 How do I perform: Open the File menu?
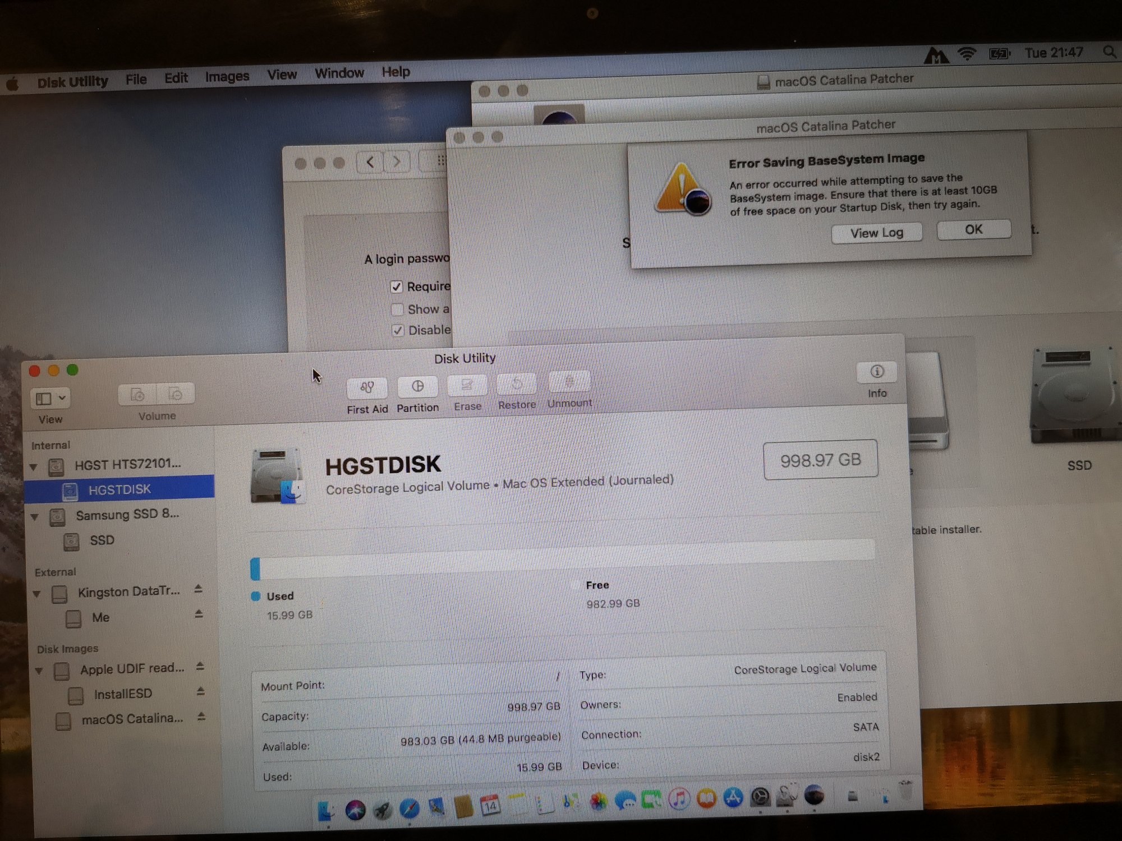(136, 80)
